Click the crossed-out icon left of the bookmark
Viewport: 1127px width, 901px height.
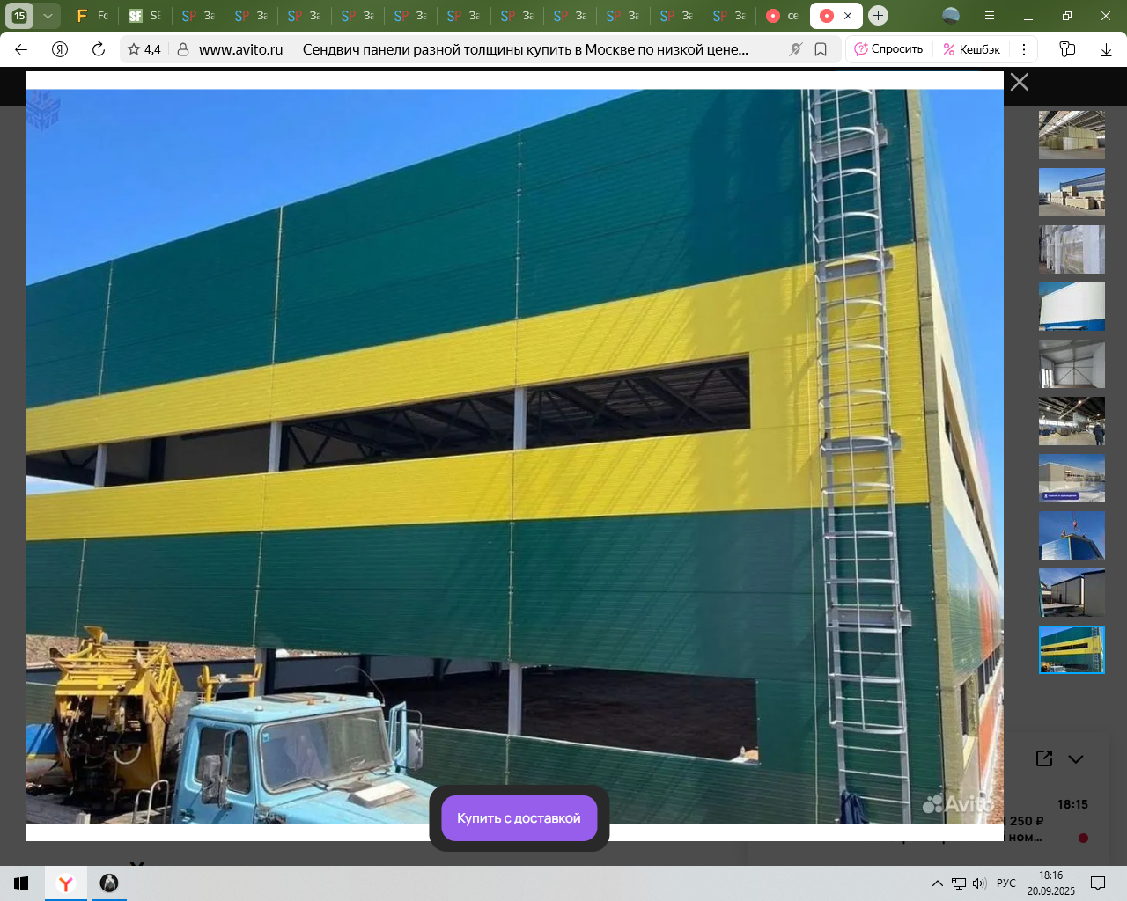coord(796,49)
